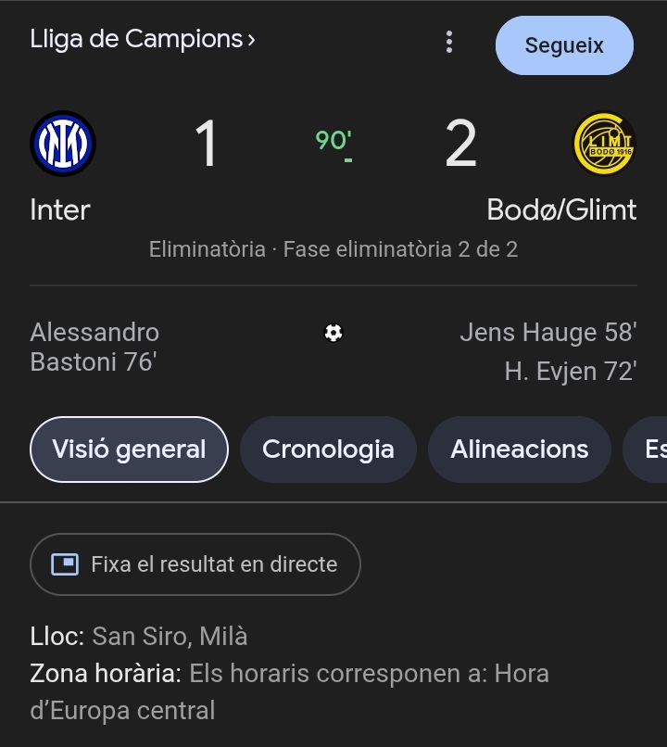This screenshot has height=747, width=667.
Task: Select the Visió general tab
Action: point(129,449)
